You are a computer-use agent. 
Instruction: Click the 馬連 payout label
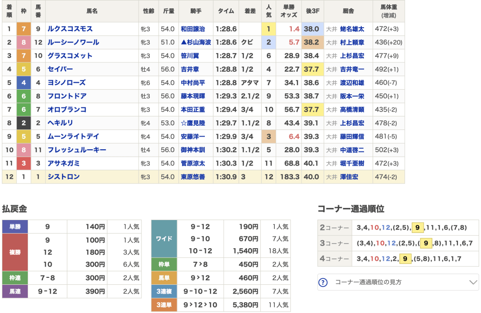(15, 291)
